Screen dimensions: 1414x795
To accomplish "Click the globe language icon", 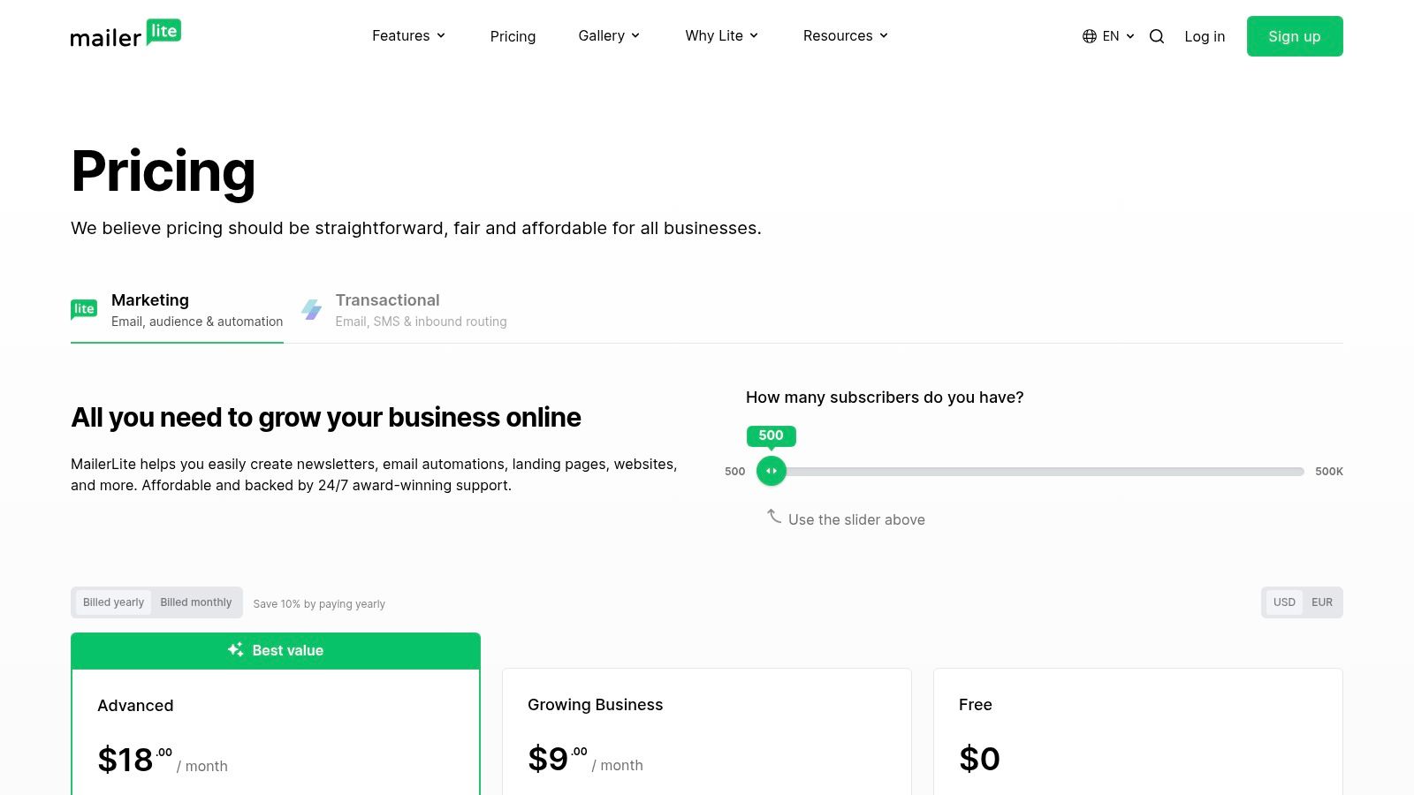I will pos(1088,36).
